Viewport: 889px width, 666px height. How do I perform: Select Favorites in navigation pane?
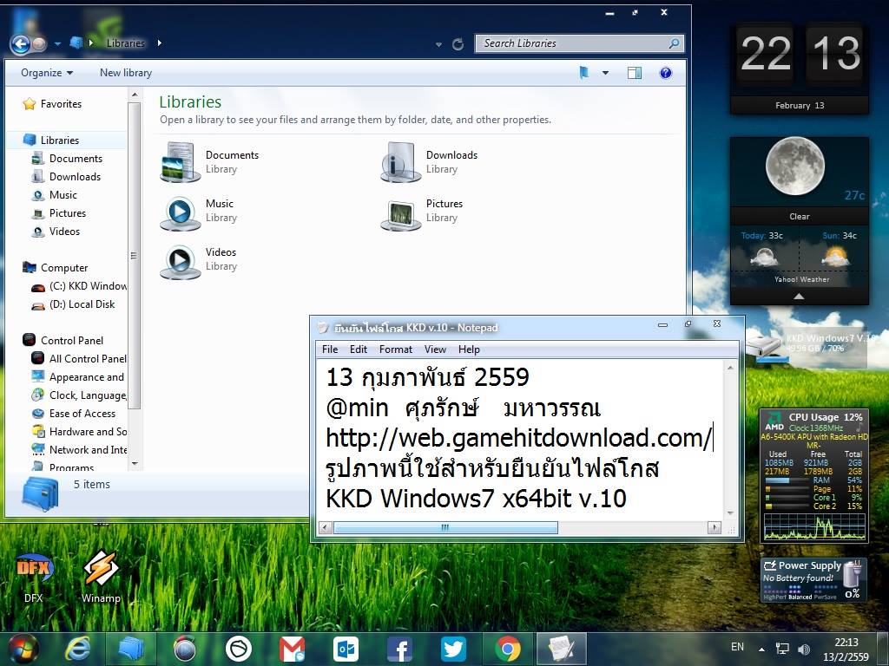click(x=61, y=104)
